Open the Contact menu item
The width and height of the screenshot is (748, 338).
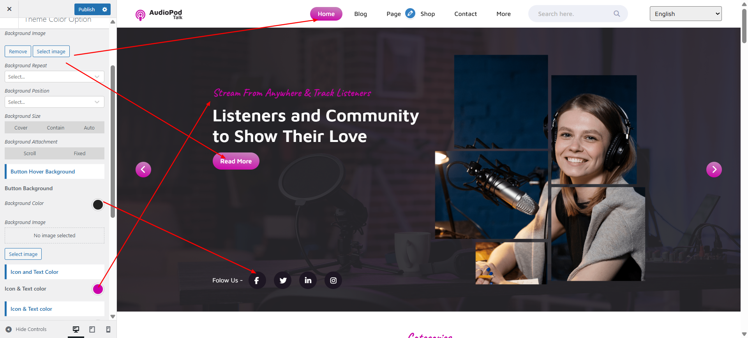[x=466, y=14]
